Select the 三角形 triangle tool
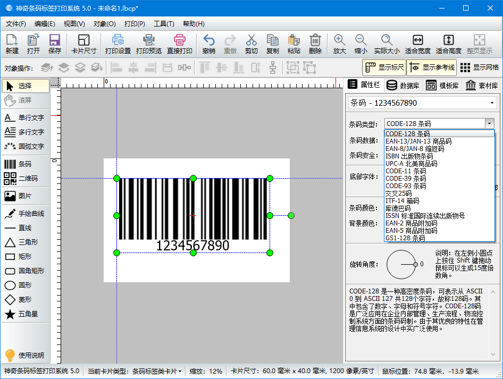The image size is (503, 379). (26, 242)
